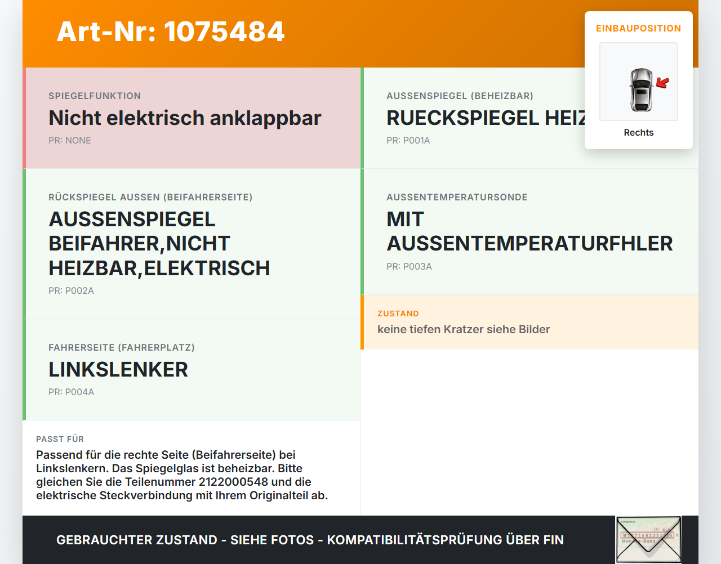Select the SPIEGELFUNKTION label
Viewport: 721px width, 564px height.
coord(95,96)
